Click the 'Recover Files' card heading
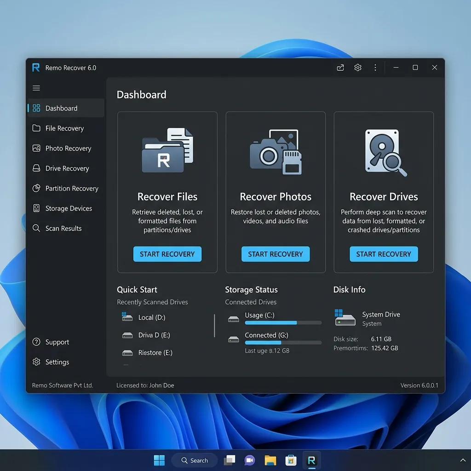The height and width of the screenshot is (471, 471). click(167, 197)
